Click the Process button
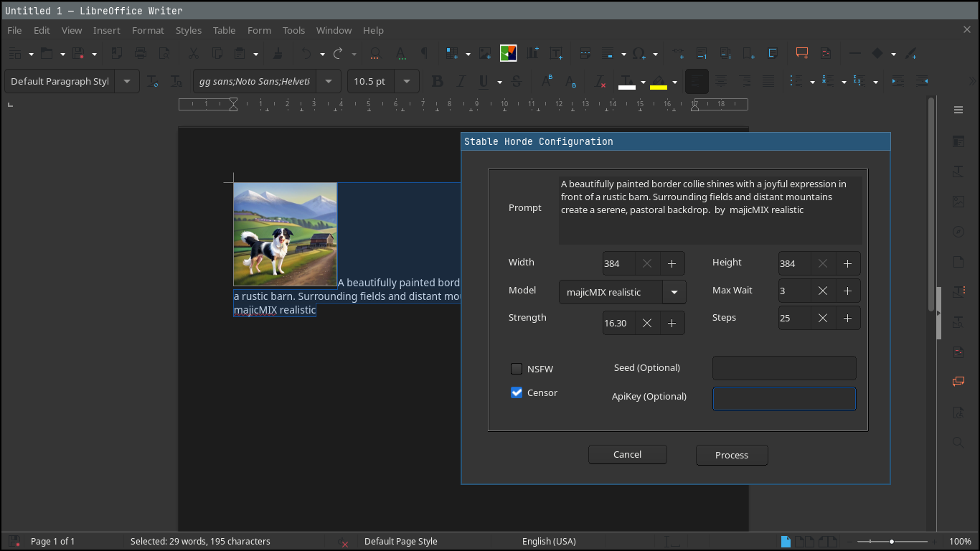The image size is (980, 551). 732,455
